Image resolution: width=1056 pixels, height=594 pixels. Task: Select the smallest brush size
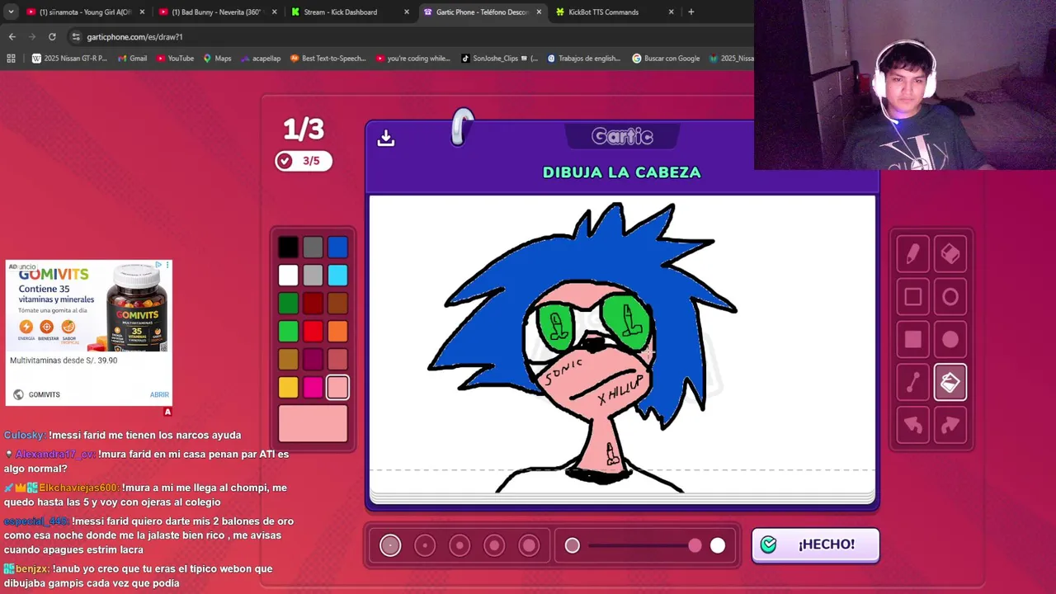pos(390,545)
